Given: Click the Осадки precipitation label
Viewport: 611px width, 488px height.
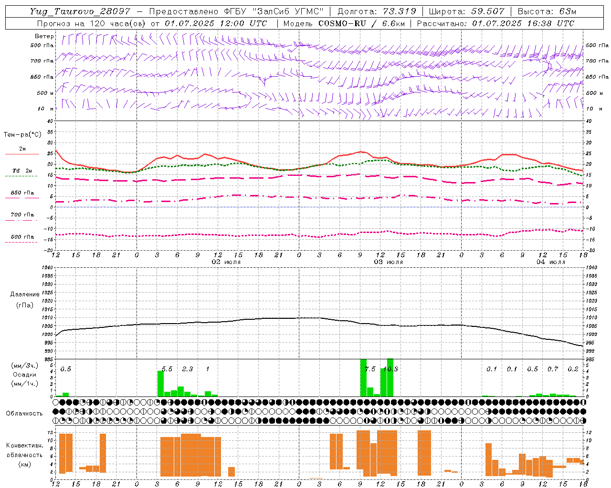Looking at the screenshot, I should [x=25, y=375].
